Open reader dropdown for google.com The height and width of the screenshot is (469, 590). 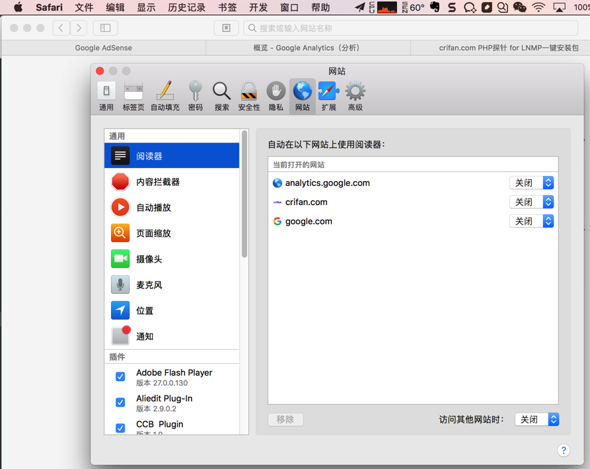pyautogui.click(x=531, y=221)
